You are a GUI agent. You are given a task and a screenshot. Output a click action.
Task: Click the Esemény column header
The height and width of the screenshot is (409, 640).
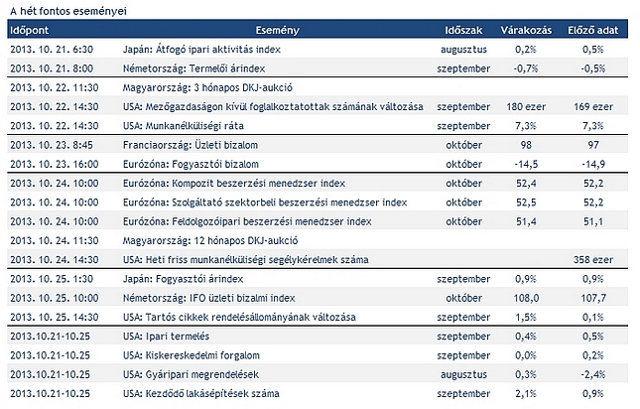[x=277, y=30]
